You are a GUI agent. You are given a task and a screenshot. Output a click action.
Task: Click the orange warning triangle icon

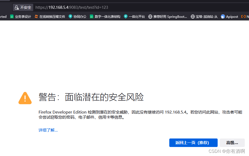click(x=25, y=98)
